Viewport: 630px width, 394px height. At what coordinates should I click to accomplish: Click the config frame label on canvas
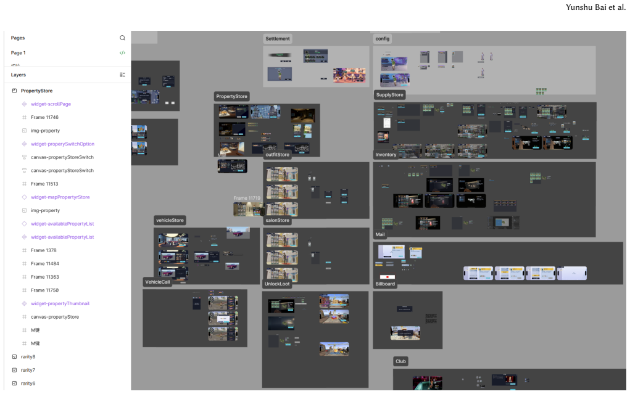point(382,39)
